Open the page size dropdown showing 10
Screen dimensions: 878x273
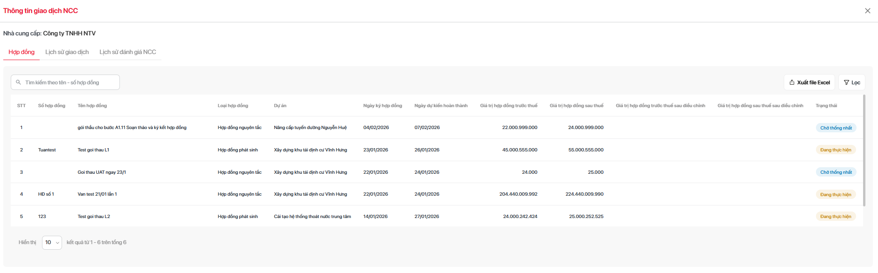point(52,243)
